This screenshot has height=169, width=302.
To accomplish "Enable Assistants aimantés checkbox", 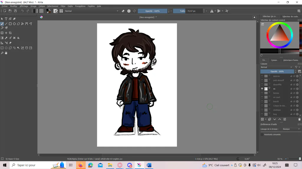I will [262, 134].
